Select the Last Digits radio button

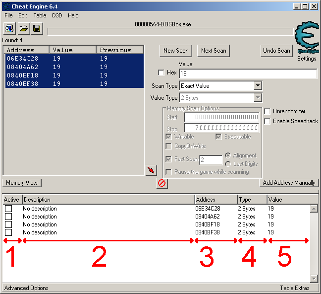click(228, 164)
